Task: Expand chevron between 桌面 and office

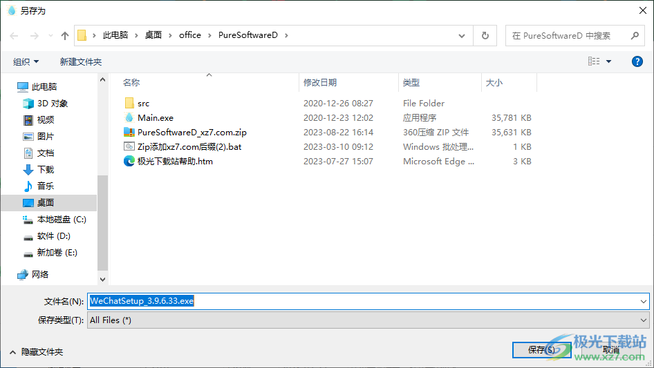Action: point(170,35)
